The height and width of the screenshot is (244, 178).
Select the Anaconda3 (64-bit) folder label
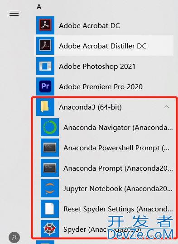tap(90, 107)
